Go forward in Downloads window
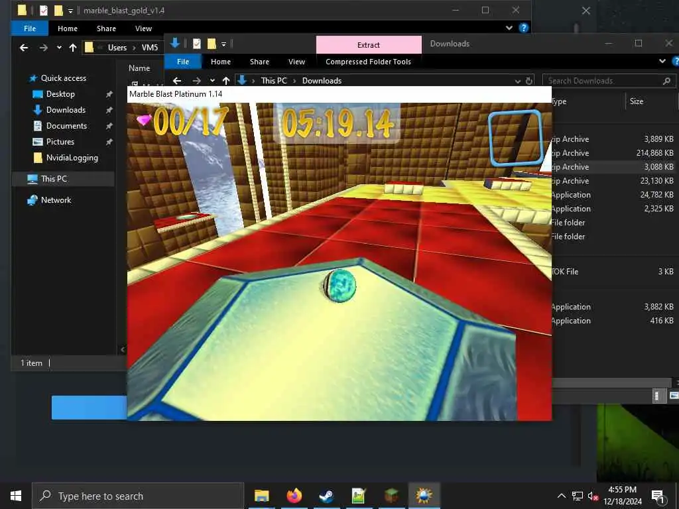The height and width of the screenshot is (509, 679). (x=196, y=81)
